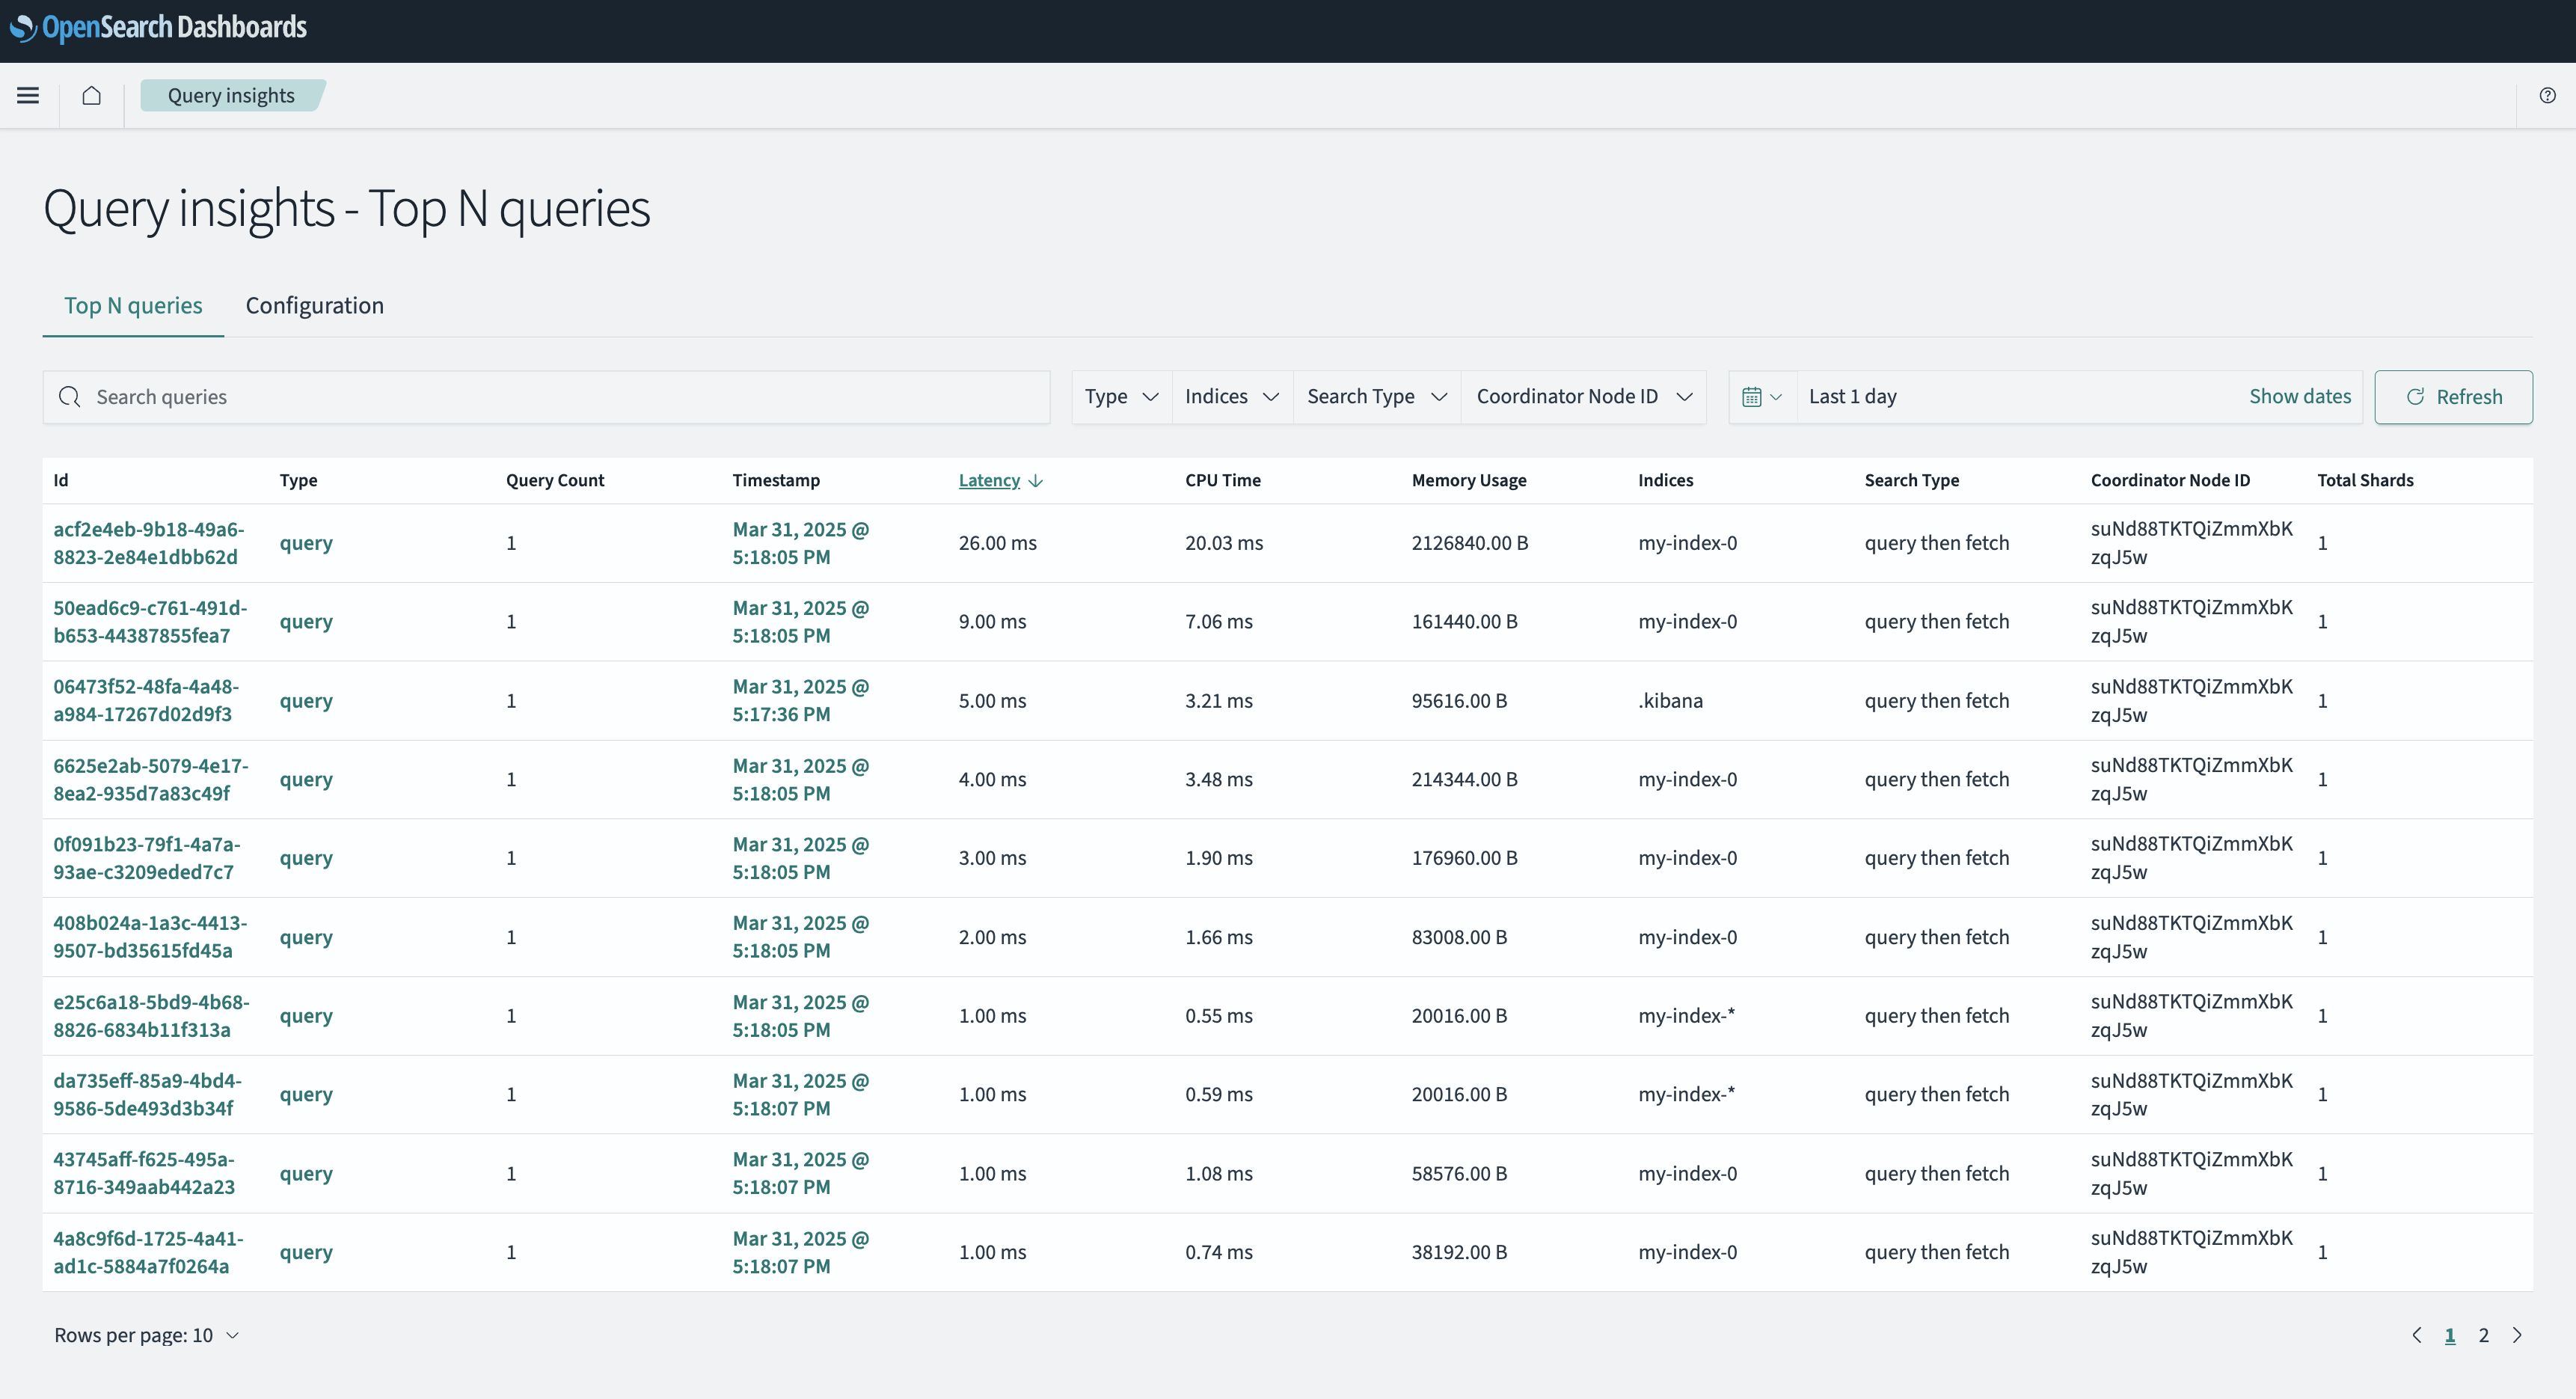Click the Query Count column header
The width and height of the screenshot is (2576, 1399).
coord(555,481)
